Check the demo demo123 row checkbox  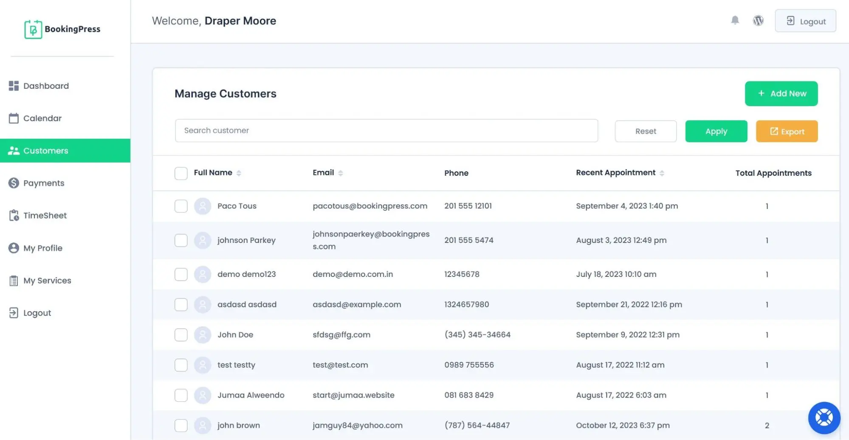click(181, 274)
